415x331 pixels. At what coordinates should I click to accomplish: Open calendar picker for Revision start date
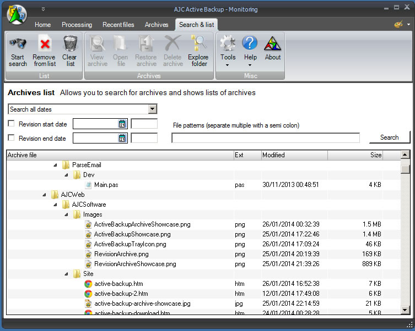click(122, 124)
